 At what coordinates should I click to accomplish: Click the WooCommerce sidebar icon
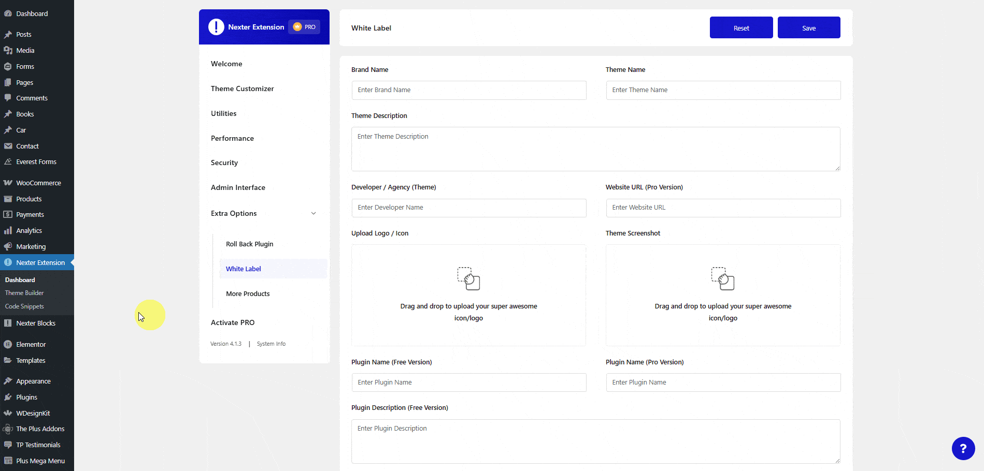tap(8, 183)
